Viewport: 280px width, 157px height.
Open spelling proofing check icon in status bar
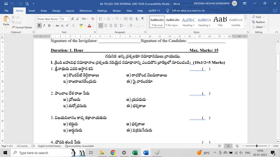click(x=33, y=146)
